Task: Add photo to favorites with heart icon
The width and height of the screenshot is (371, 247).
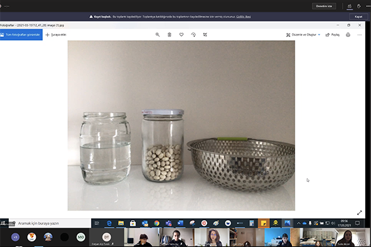Action: 181,34
